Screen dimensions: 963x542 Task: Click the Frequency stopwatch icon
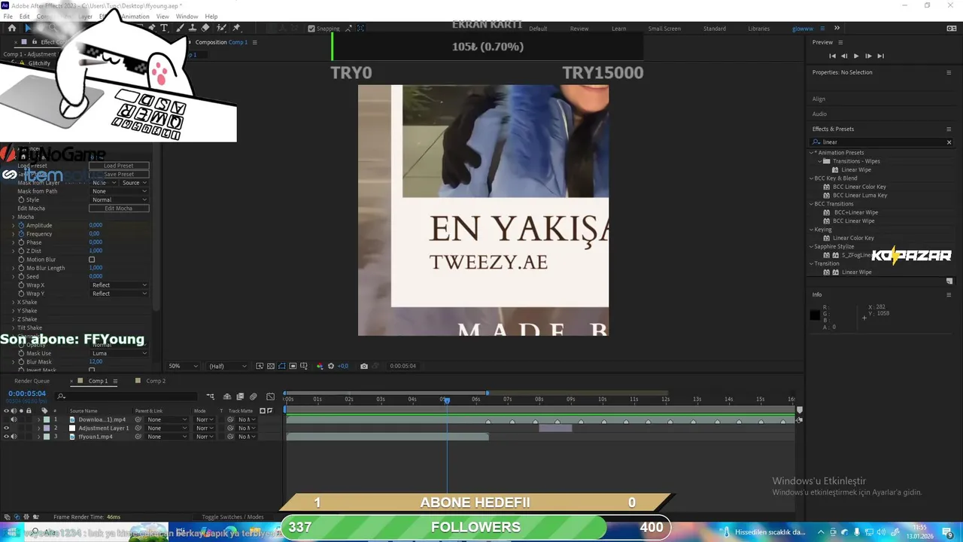pyautogui.click(x=21, y=233)
